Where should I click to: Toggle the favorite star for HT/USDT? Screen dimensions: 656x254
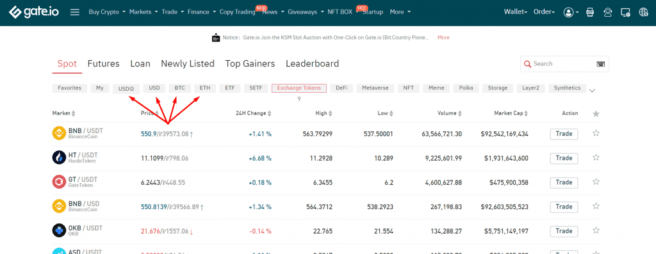coord(596,157)
